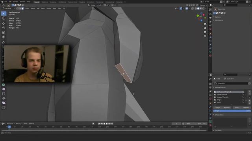Expand the Options panel in tool settings
This screenshot has width=252, height=141.
pyautogui.click(x=218, y=17)
